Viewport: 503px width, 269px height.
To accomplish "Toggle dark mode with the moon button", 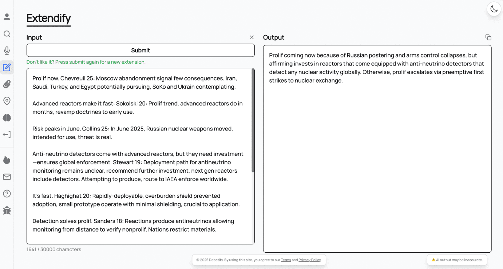I will tap(494, 9).
